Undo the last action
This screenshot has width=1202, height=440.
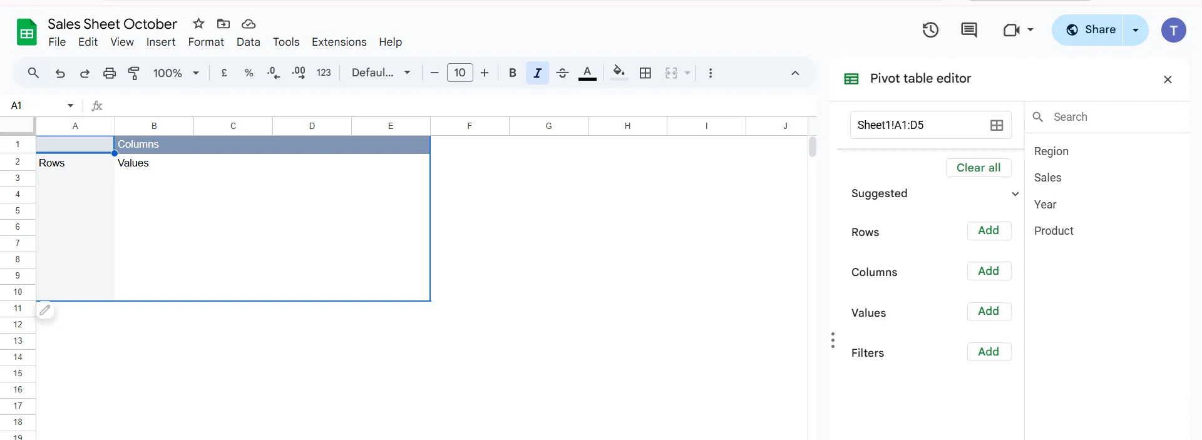60,73
